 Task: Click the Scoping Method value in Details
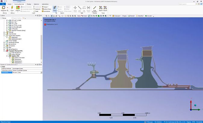[27, 68]
